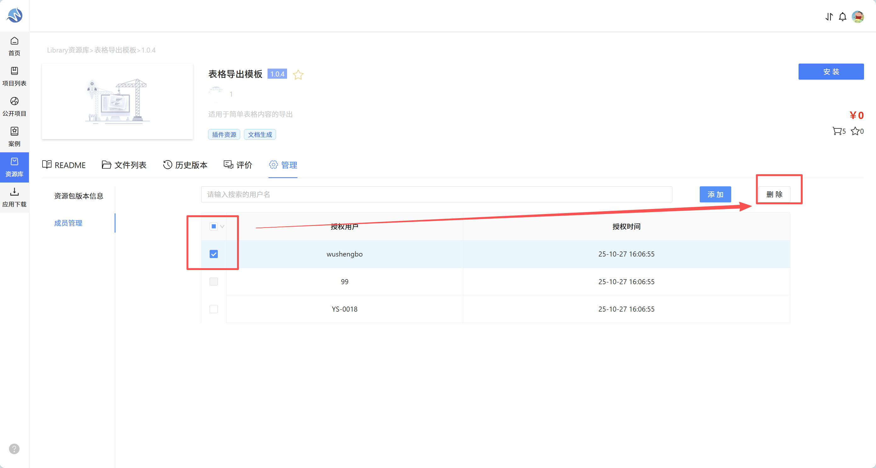Uncheck the wushengbo row checkbox
This screenshot has width=876, height=468.
click(213, 254)
